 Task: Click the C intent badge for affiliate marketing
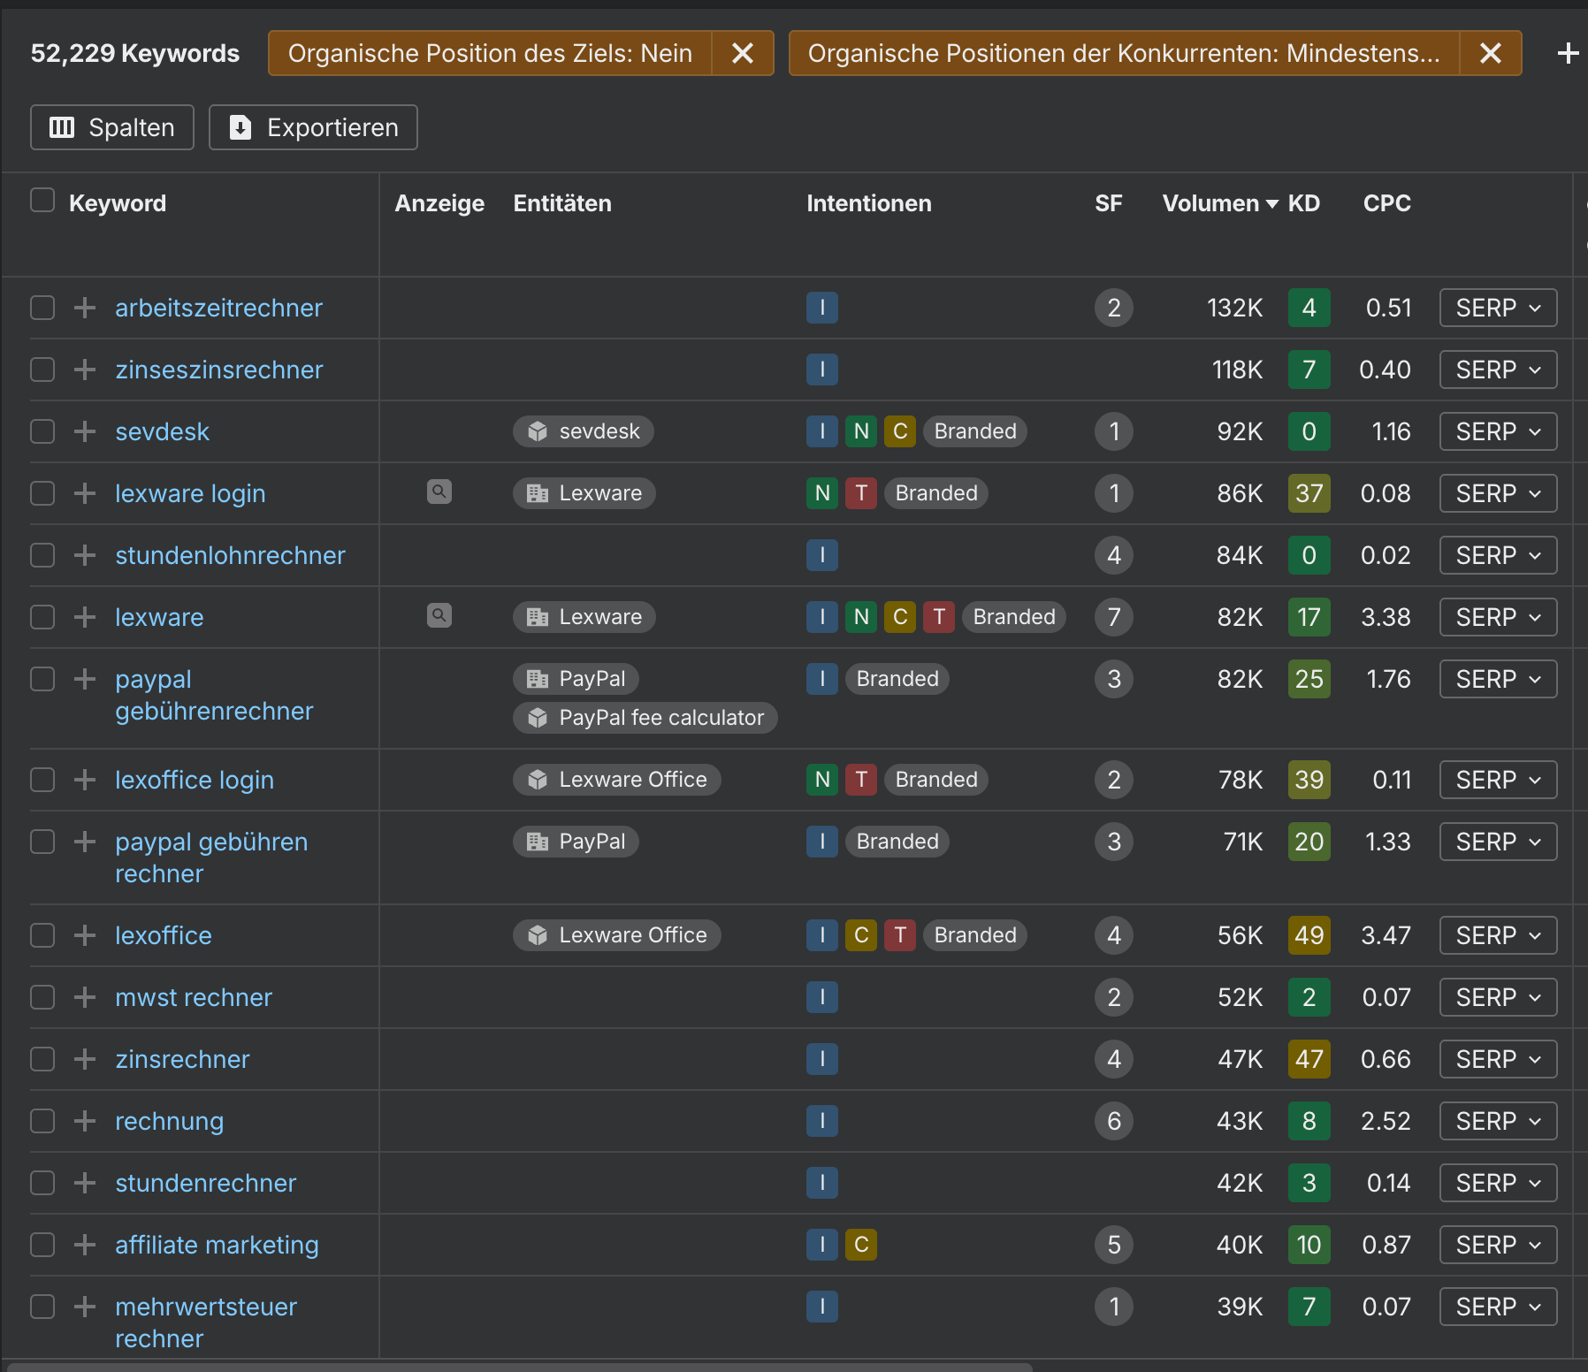pos(861,1245)
